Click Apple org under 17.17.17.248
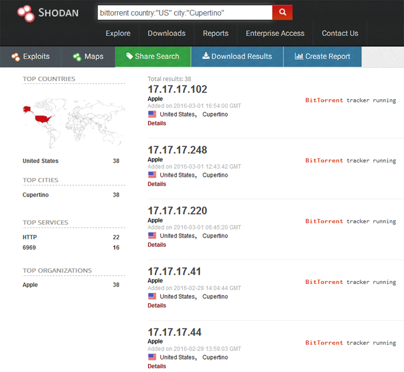 point(155,159)
